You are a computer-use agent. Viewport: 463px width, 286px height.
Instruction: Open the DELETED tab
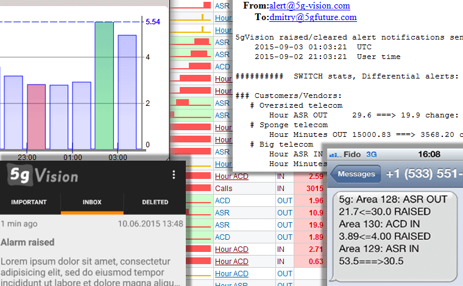point(155,202)
